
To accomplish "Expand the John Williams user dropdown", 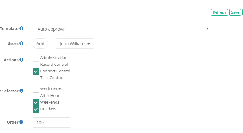I will [x=75, y=44].
